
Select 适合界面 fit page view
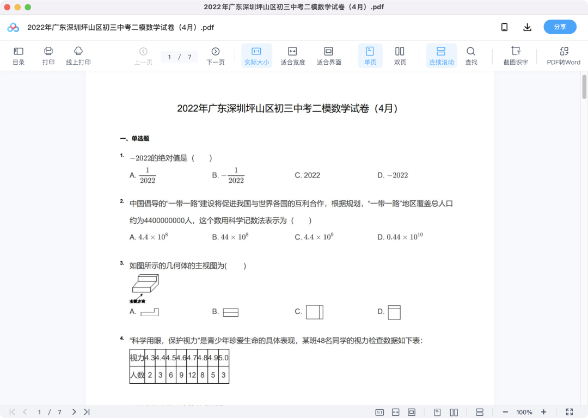[x=329, y=56]
